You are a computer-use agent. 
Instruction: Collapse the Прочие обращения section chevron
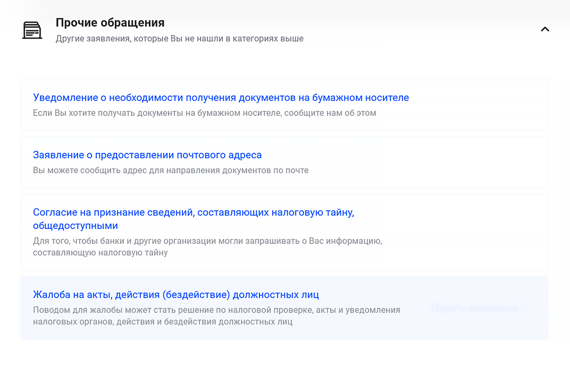pyautogui.click(x=545, y=29)
